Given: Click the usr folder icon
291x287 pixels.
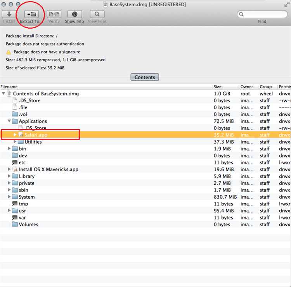Looking at the screenshot, I should coord(15,211).
